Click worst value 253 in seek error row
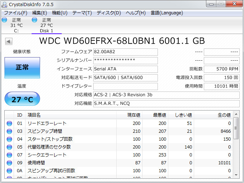 click(x=163, y=155)
